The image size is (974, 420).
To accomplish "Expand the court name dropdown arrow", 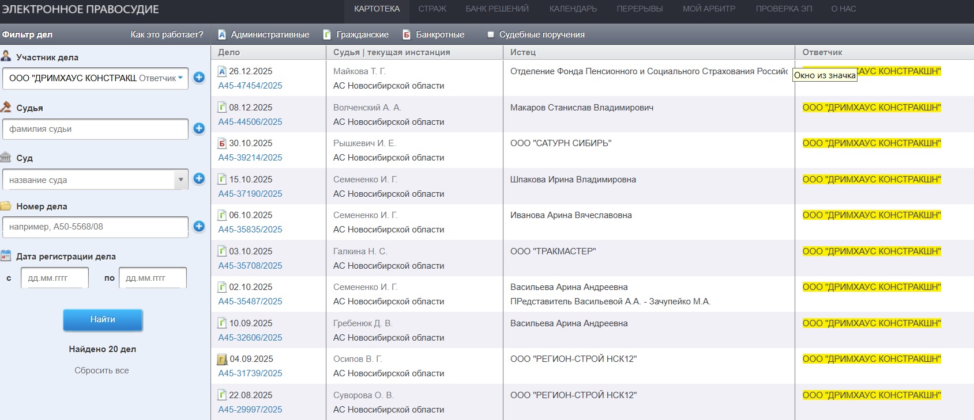I will click(180, 180).
